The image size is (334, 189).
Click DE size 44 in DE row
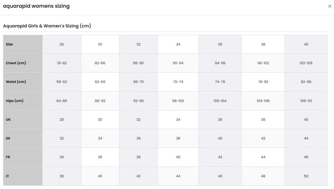[x=306, y=138]
